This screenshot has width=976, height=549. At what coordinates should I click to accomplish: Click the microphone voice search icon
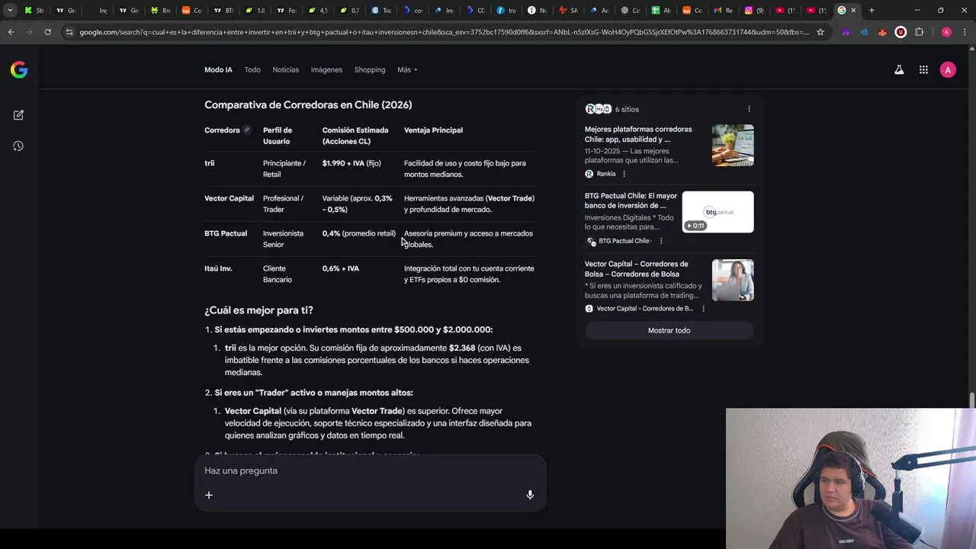pyautogui.click(x=530, y=495)
